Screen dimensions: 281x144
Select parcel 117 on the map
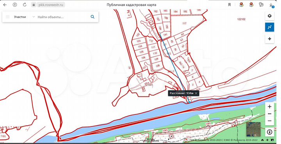coord(184,23)
